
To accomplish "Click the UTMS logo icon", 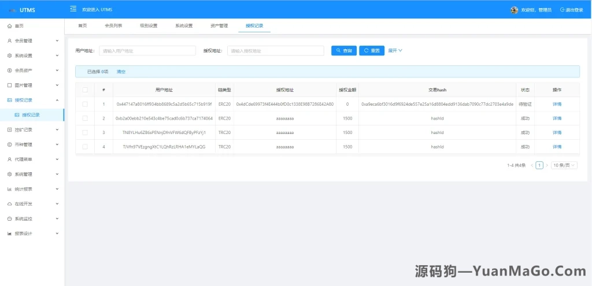I will (x=13, y=10).
